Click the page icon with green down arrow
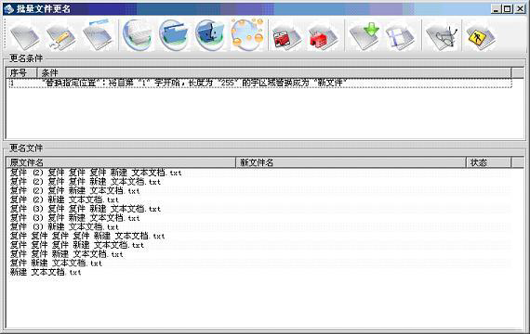Viewport: 530px width, 334px height. (364, 36)
